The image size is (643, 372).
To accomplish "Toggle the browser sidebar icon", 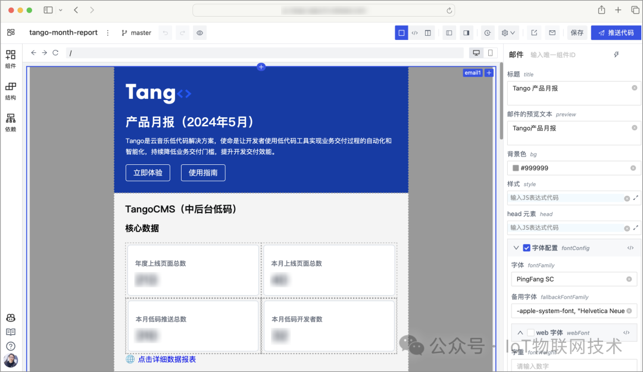I will tap(48, 10).
